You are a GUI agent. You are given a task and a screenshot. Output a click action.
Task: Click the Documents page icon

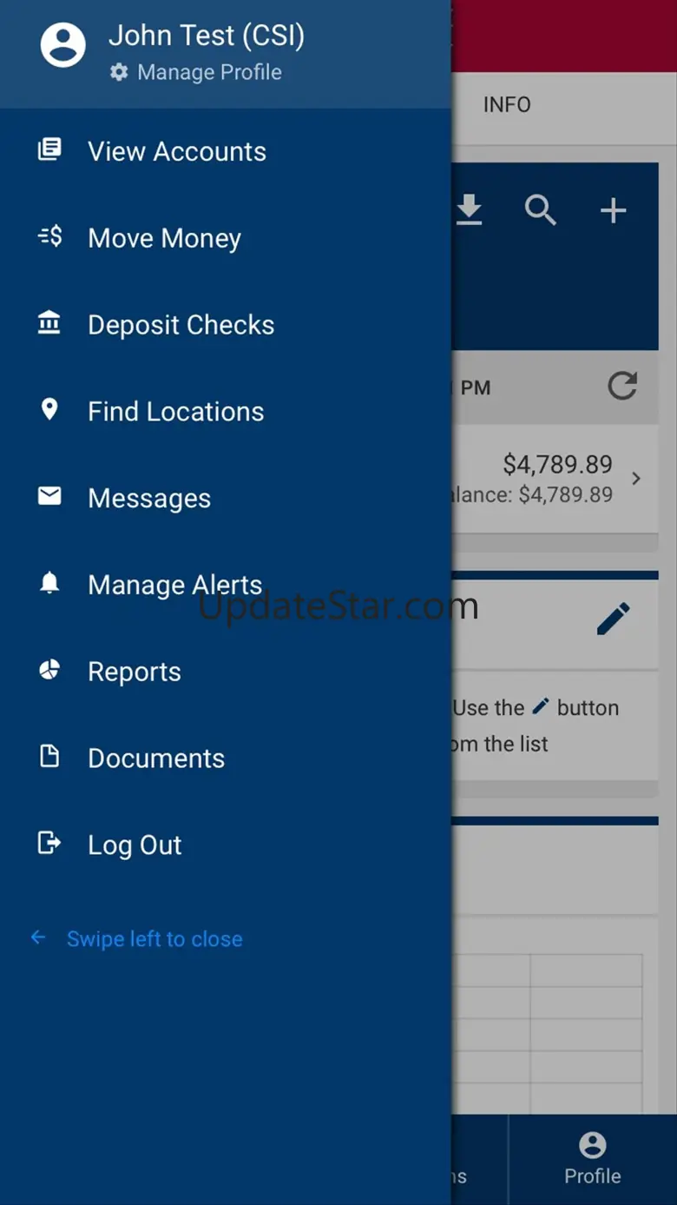point(49,757)
